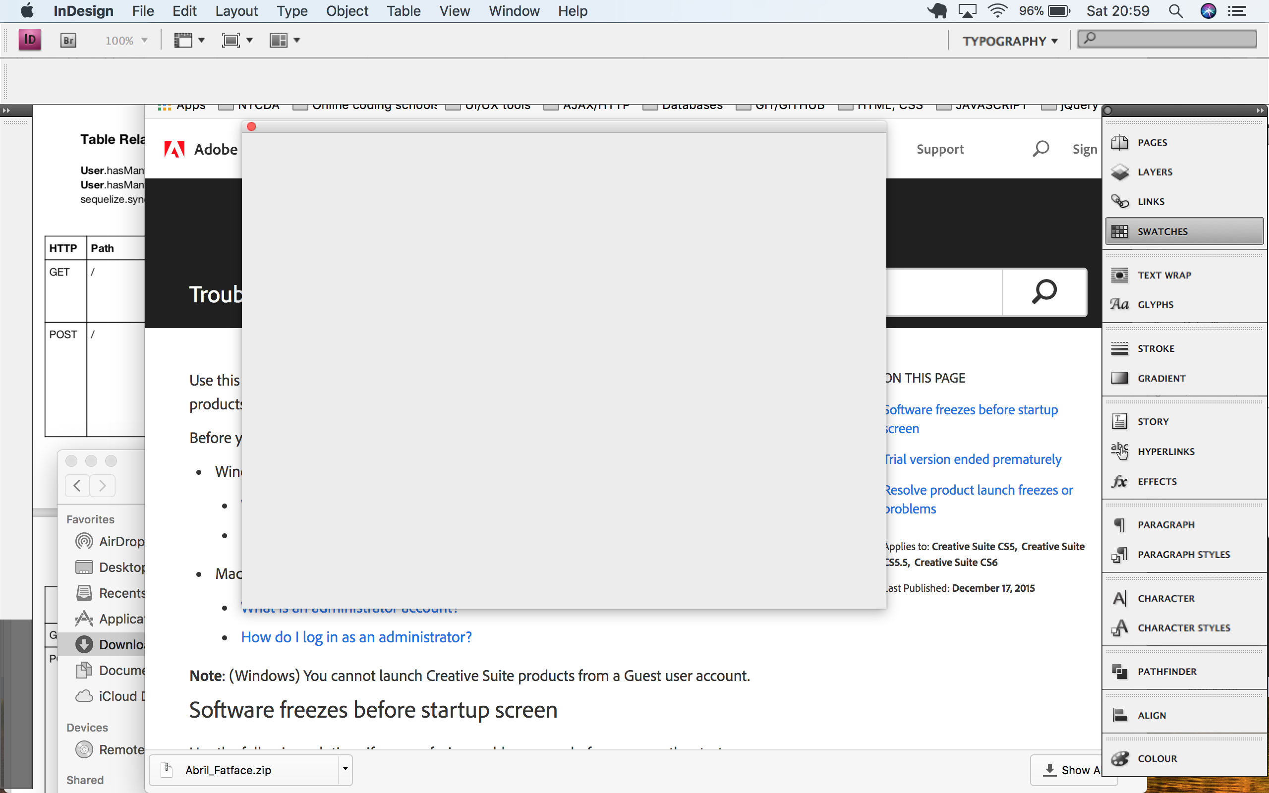
Task: Open the TYPOGRAPHY workspace switcher
Action: [x=1009, y=41]
